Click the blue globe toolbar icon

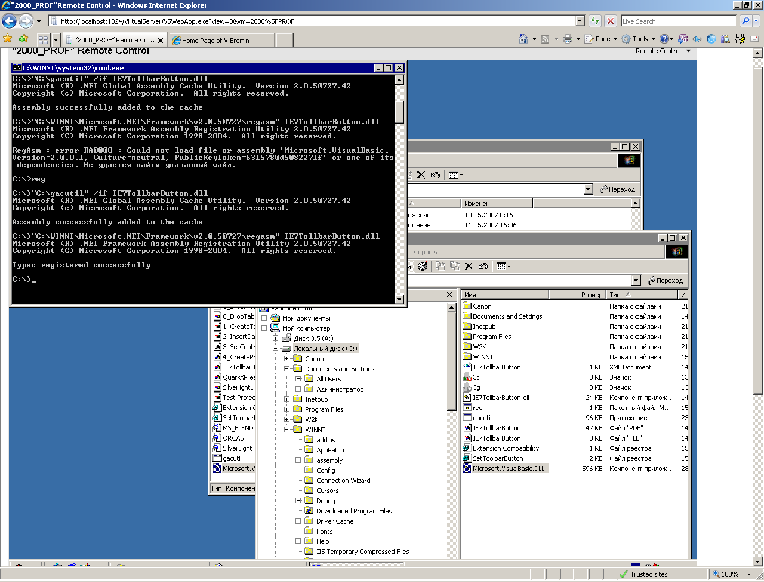pyautogui.click(x=711, y=39)
